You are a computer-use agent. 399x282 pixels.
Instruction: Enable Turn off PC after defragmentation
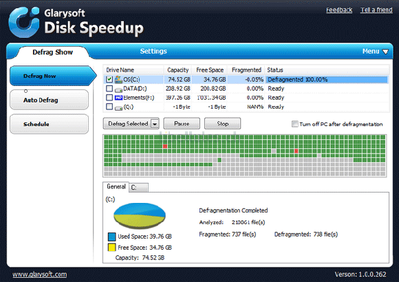pyautogui.click(x=294, y=124)
